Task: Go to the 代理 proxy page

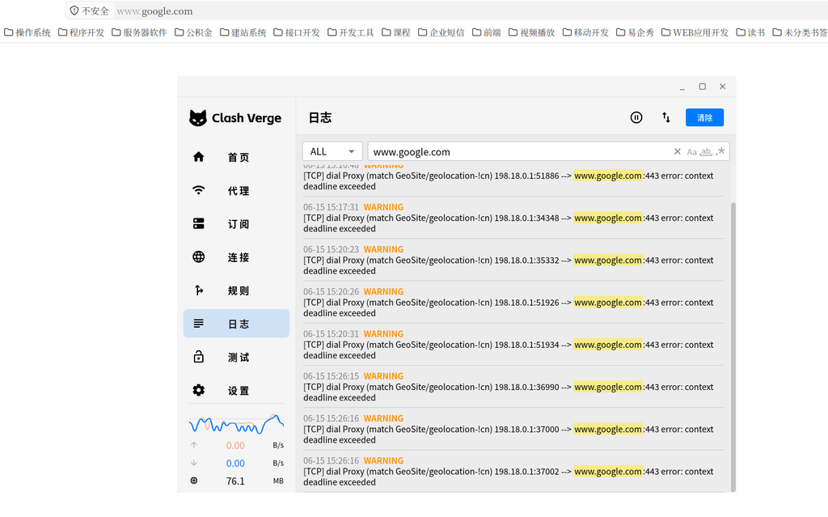Action: point(237,190)
